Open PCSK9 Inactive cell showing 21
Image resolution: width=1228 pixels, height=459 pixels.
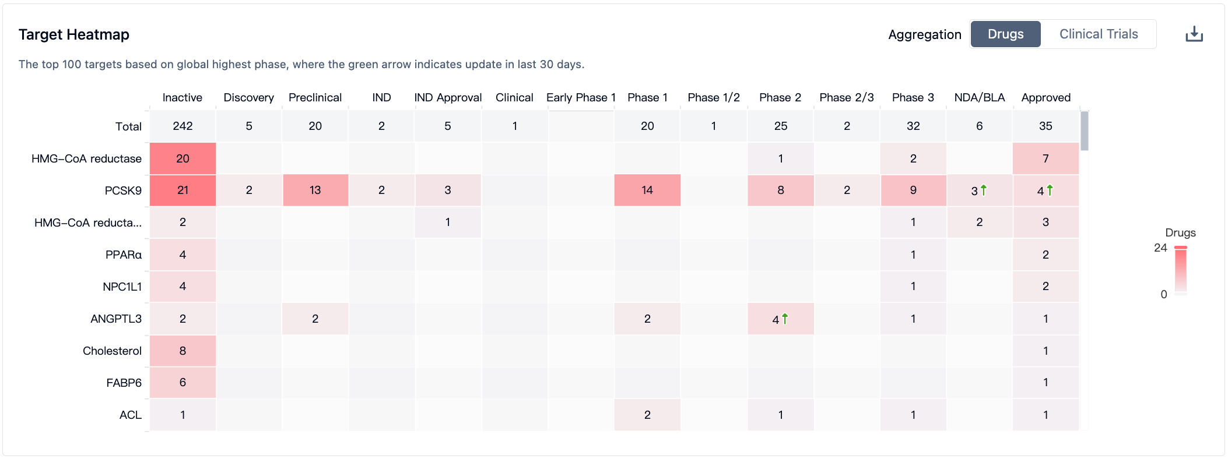tap(183, 190)
